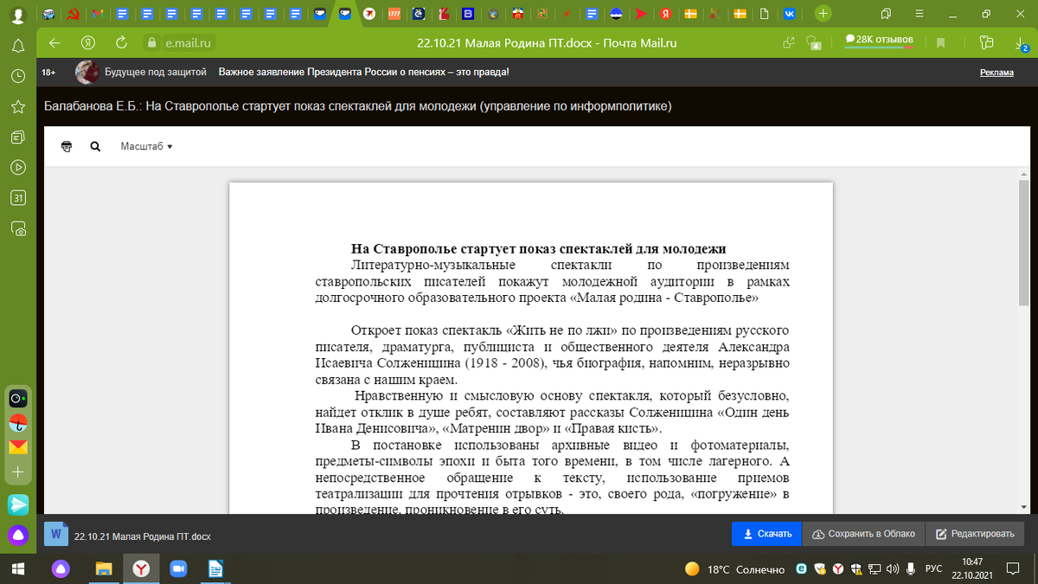Click the Редактировать button
The width and height of the screenshot is (1038, 584).
pyautogui.click(x=976, y=534)
